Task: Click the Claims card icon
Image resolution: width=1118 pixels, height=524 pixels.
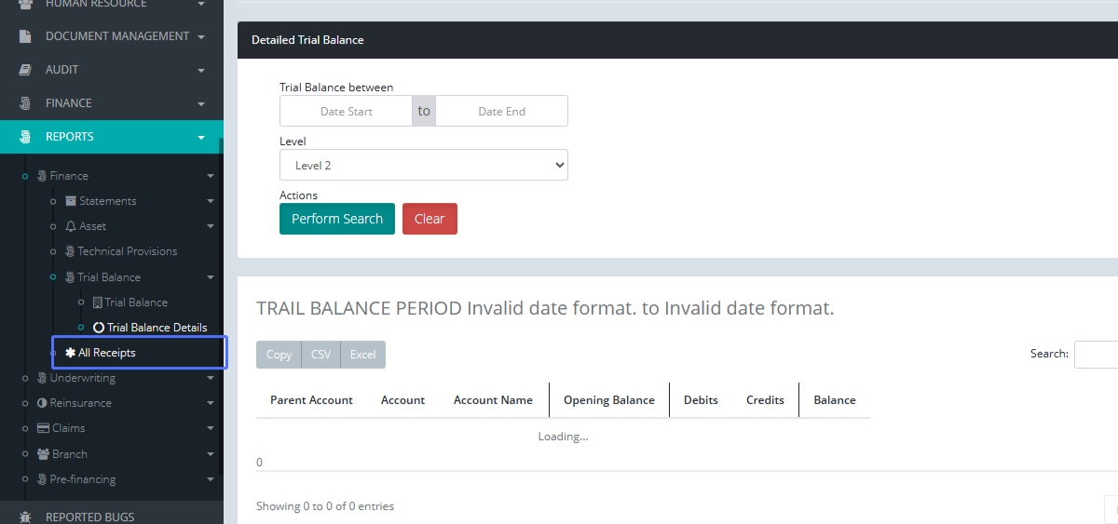Action: click(x=43, y=428)
